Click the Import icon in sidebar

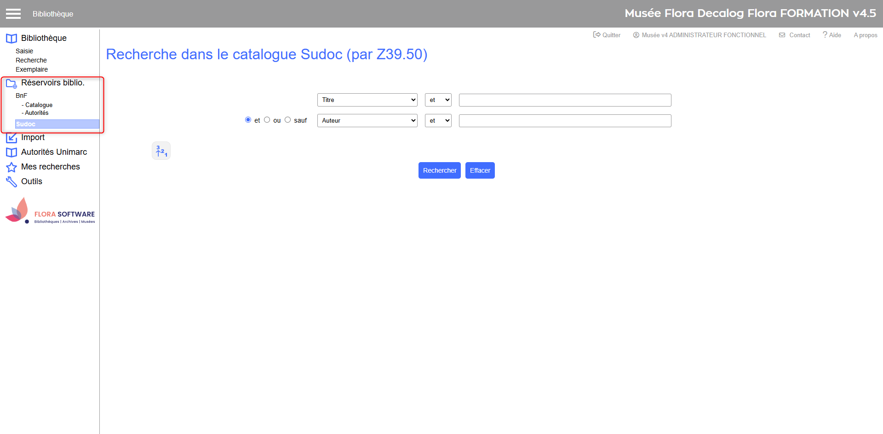point(11,138)
